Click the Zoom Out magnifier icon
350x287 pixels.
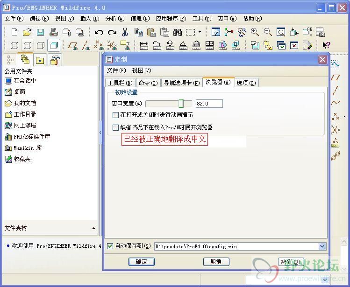[x=268, y=32]
